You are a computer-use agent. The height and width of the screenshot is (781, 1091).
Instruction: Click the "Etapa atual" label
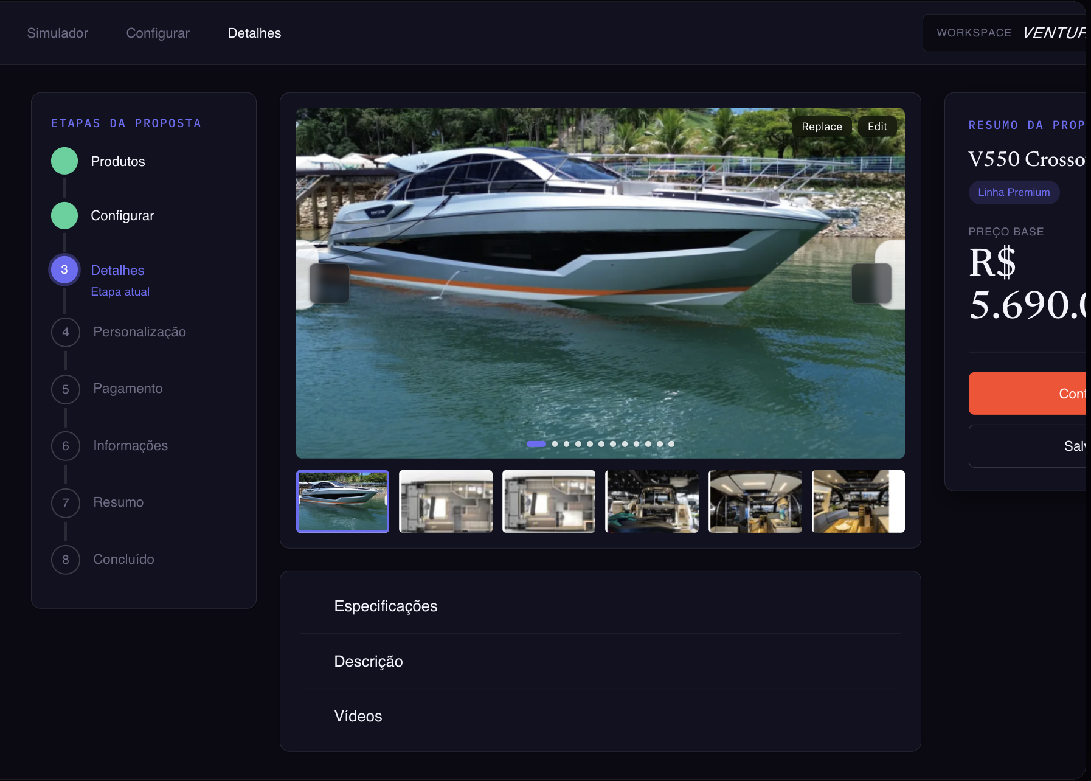coord(120,292)
